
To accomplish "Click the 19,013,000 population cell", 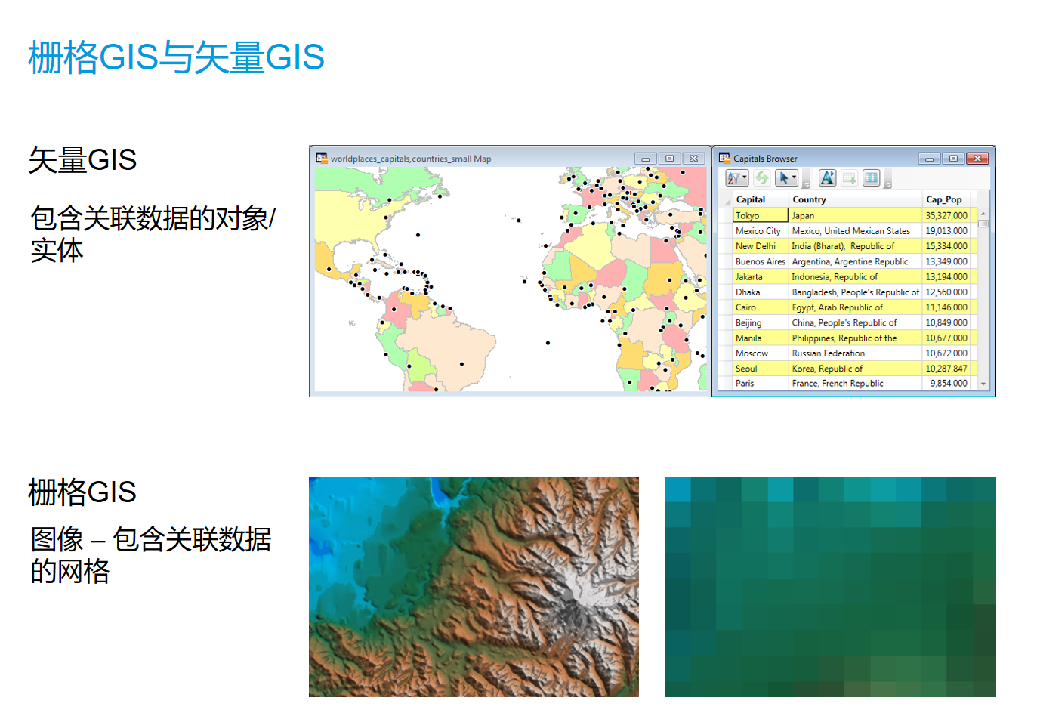I will click(946, 230).
